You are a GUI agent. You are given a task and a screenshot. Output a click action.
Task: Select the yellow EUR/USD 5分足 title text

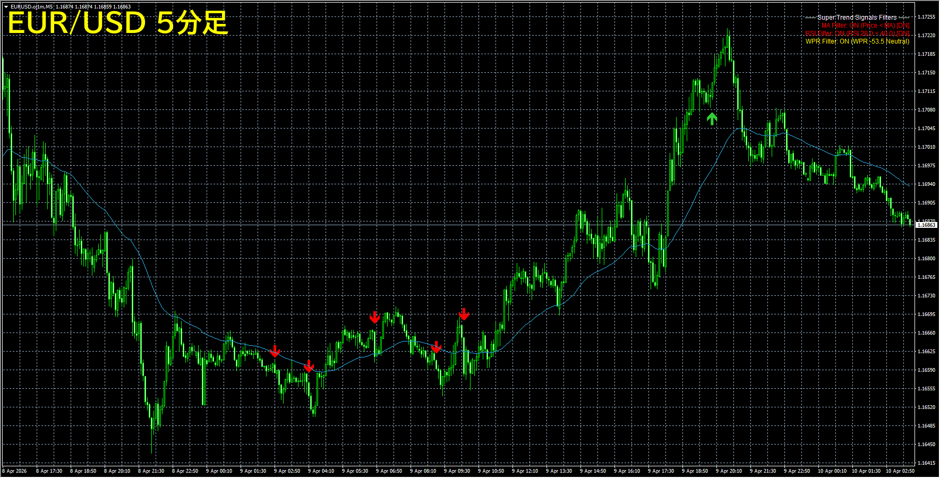117,23
